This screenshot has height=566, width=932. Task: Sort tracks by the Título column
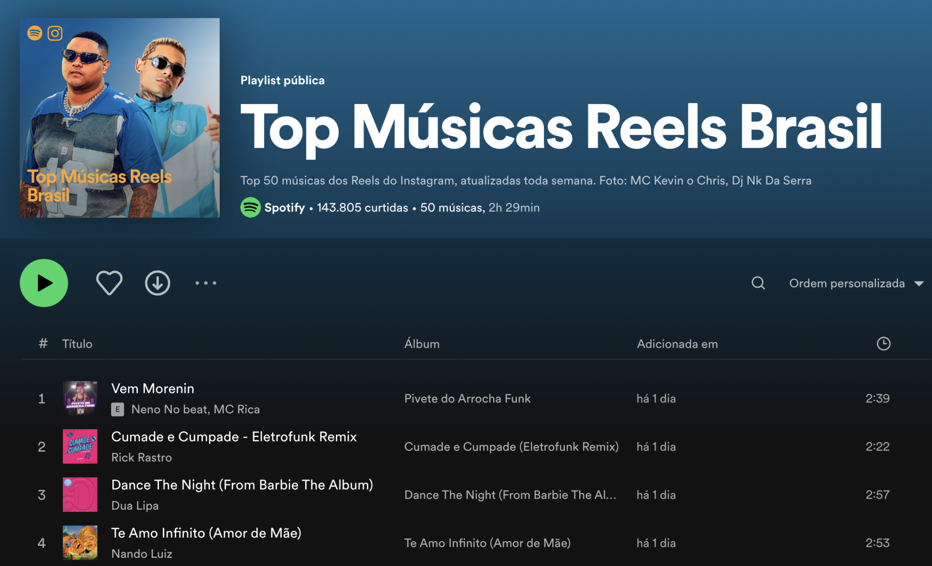[x=78, y=344]
